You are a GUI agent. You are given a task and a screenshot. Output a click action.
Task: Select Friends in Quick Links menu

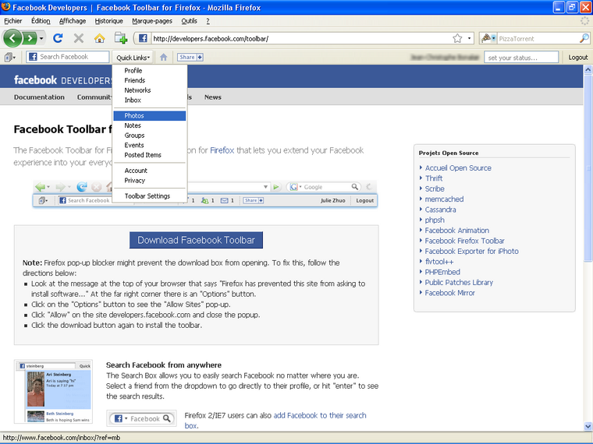tap(149, 80)
